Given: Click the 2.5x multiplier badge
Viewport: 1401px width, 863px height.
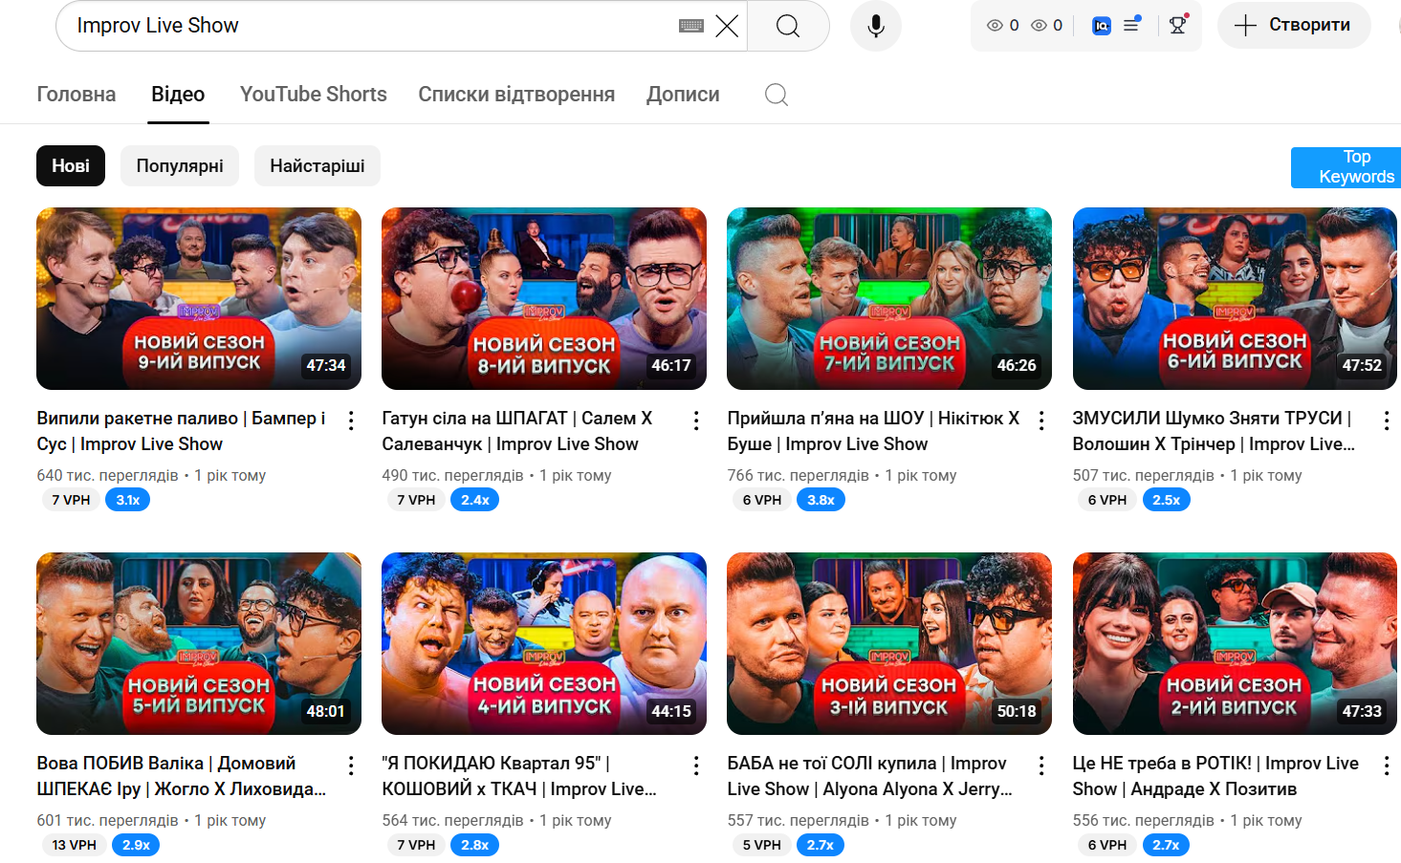Looking at the screenshot, I should tap(1166, 500).
